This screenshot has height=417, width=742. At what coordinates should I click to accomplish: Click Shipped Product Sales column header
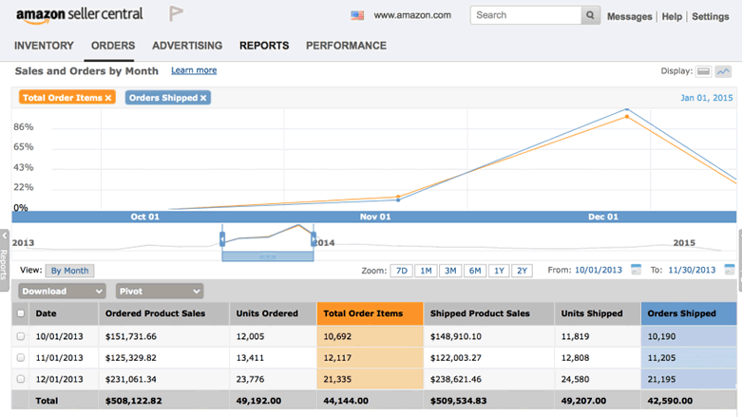(489, 313)
